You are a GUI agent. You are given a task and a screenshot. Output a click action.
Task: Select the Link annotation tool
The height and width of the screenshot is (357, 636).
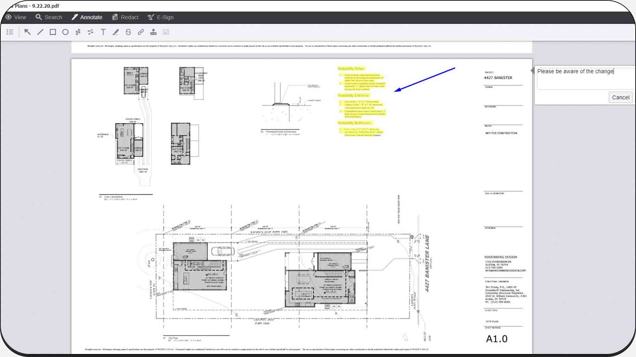[141, 32]
